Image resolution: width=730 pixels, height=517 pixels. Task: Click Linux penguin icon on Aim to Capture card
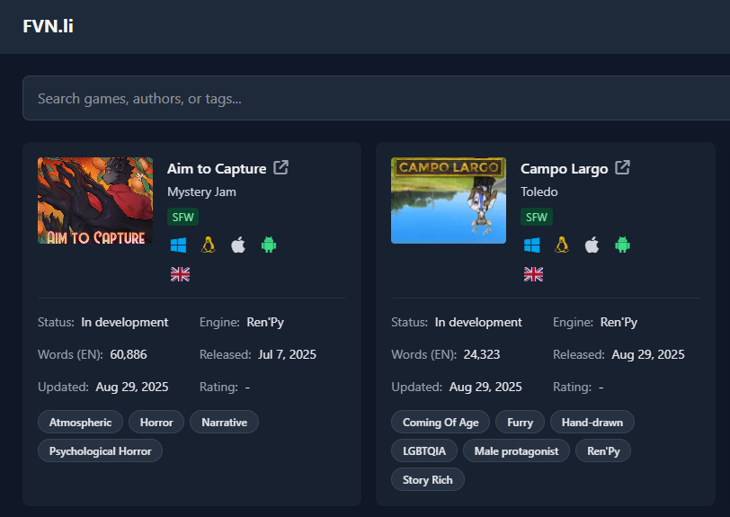coord(209,245)
